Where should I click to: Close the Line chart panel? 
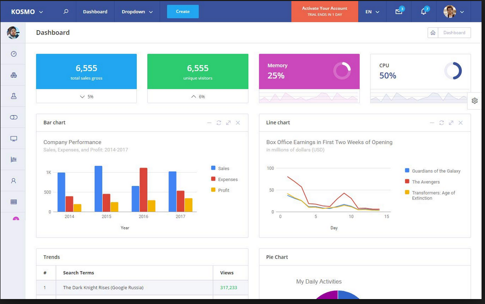pos(461,123)
